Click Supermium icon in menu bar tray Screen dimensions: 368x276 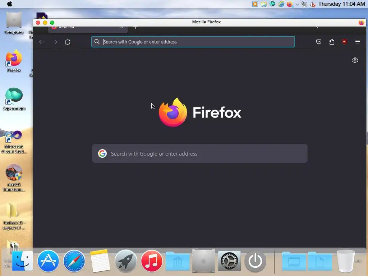click(272, 4)
